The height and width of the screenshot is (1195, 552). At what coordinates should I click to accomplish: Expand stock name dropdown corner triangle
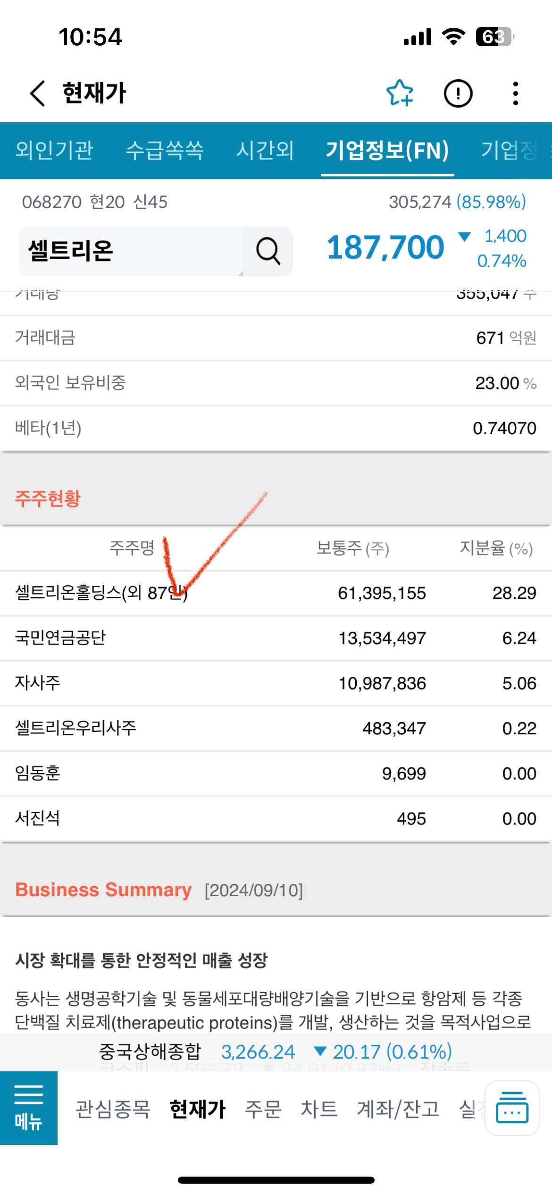click(240, 273)
